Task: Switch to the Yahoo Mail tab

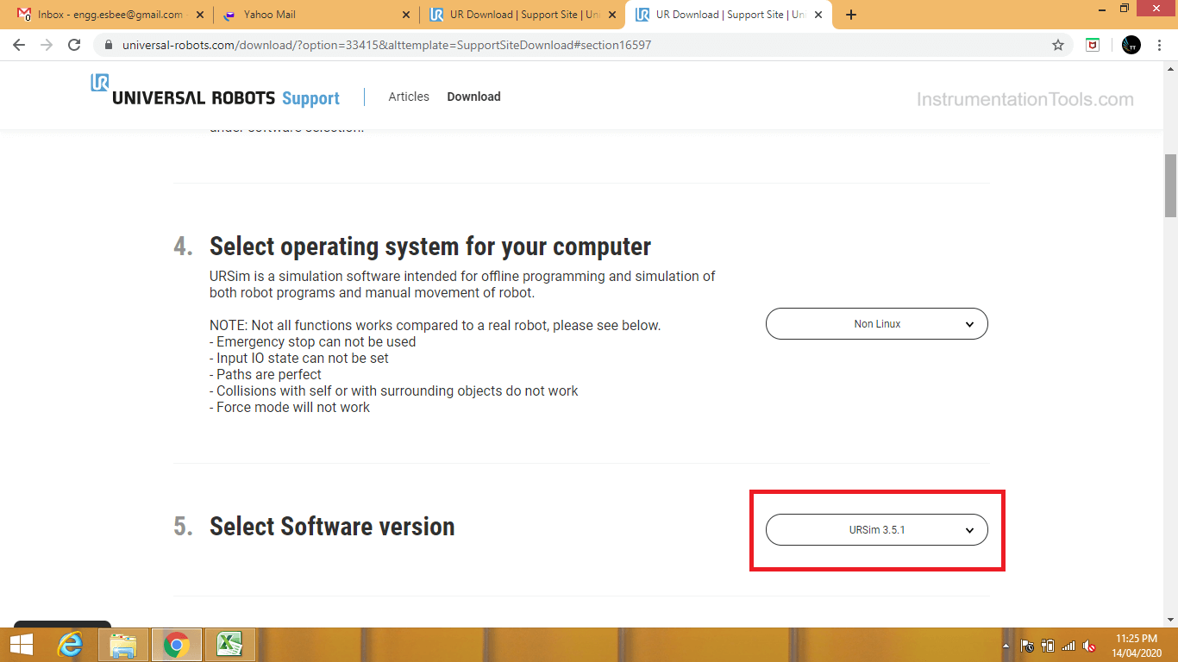Action: [315, 15]
